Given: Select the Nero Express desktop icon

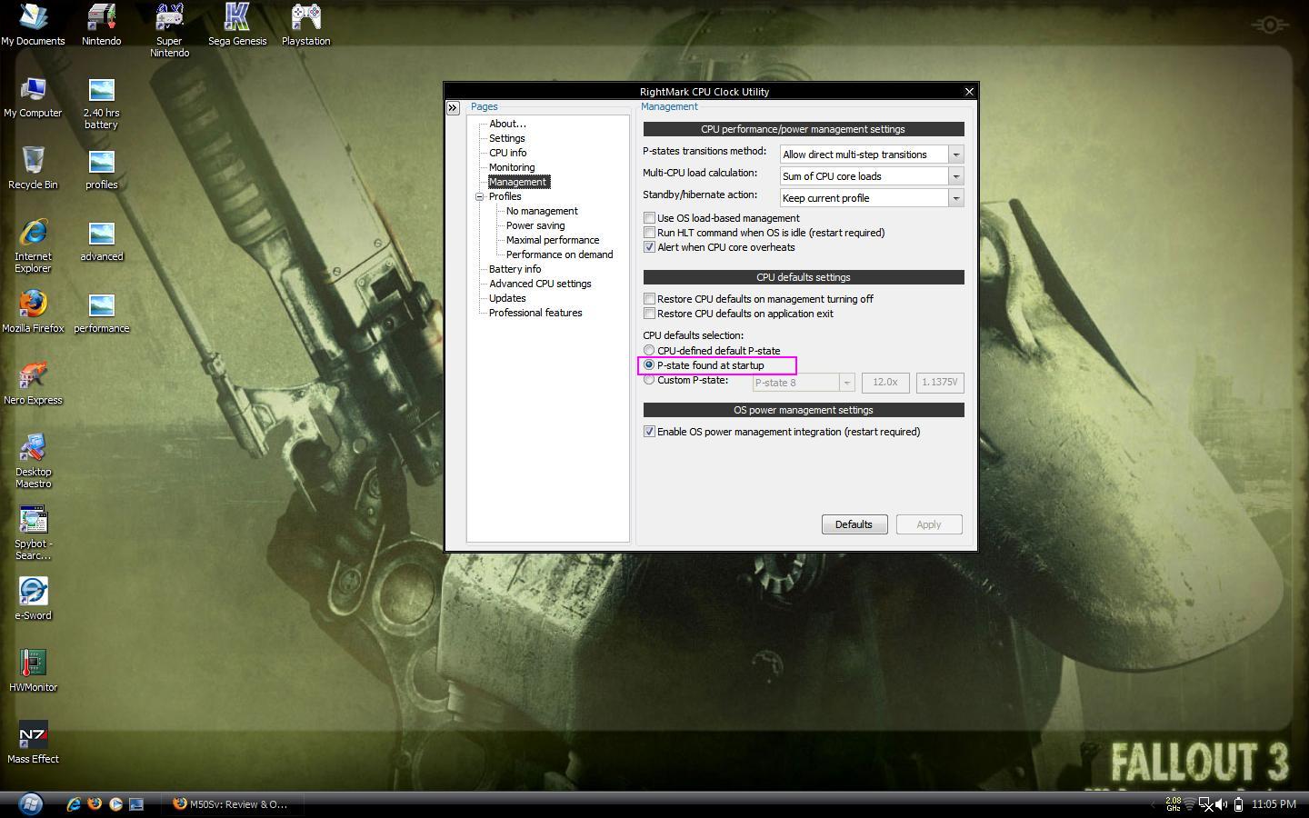Looking at the screenshot, I should tap(33, 384).
